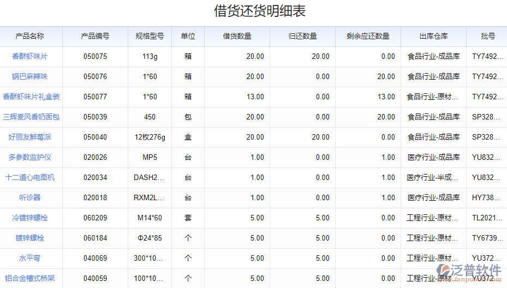Open the 香酥虾味片礼盒装 product link

click(31, 97)
